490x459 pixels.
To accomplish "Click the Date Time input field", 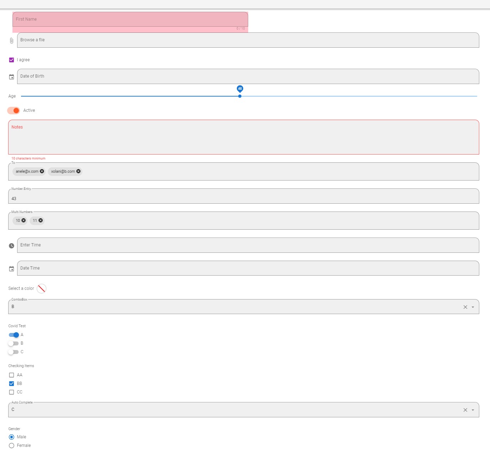I will [248, 268].
